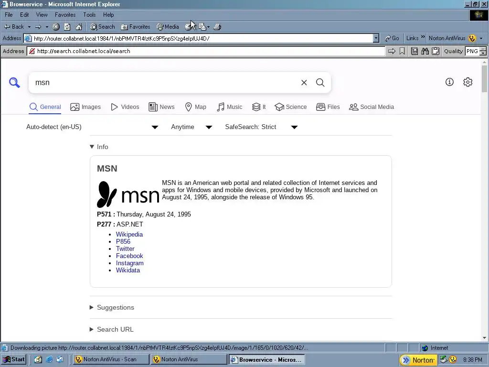Click the Forward arrow button
Viewport: 489px width, 367px height.
[38, 27]
